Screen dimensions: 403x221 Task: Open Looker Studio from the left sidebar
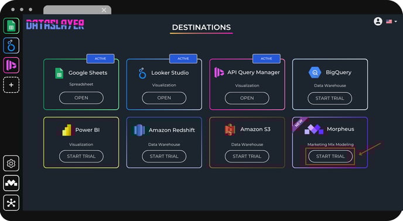pos(11,46)
